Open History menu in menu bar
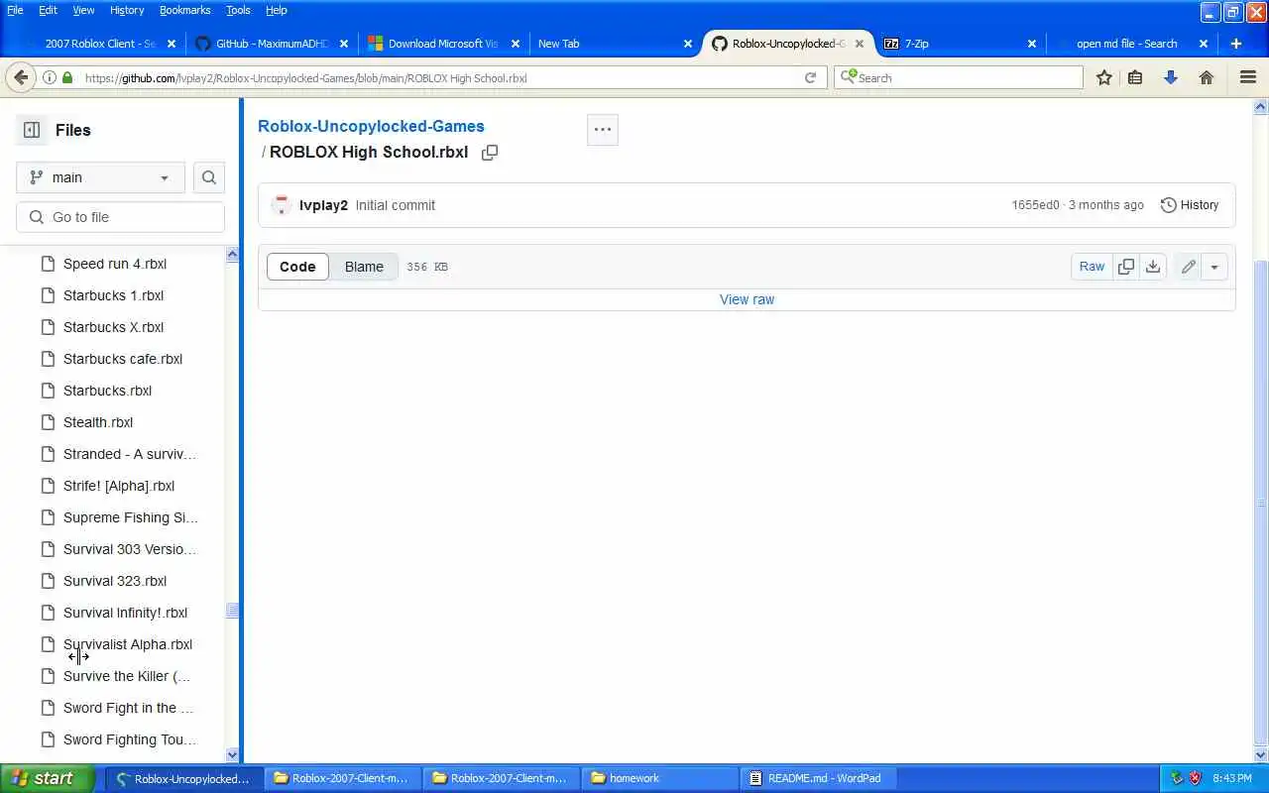Screen dimensions: 1269x793 [x=127, y=10]
